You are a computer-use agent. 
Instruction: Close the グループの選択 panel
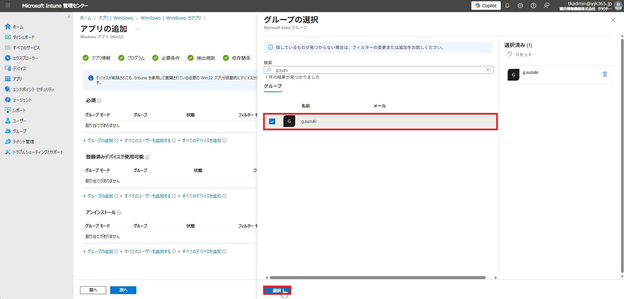(x=613, y=20)
